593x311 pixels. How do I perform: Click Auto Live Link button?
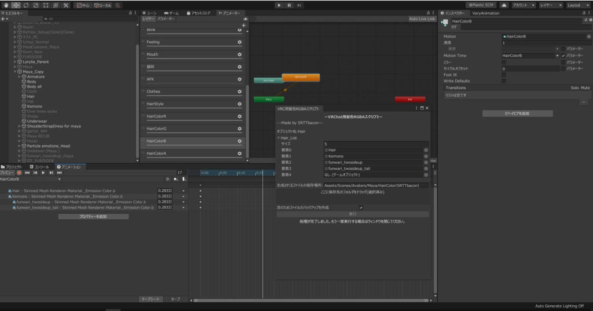422,19
